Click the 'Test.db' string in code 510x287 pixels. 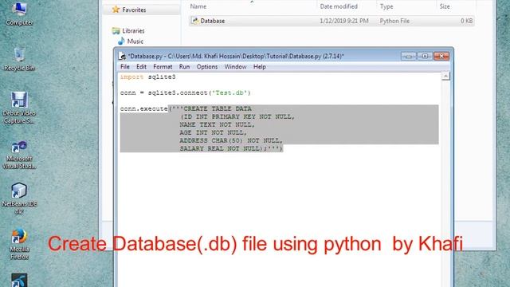[229, 92]
